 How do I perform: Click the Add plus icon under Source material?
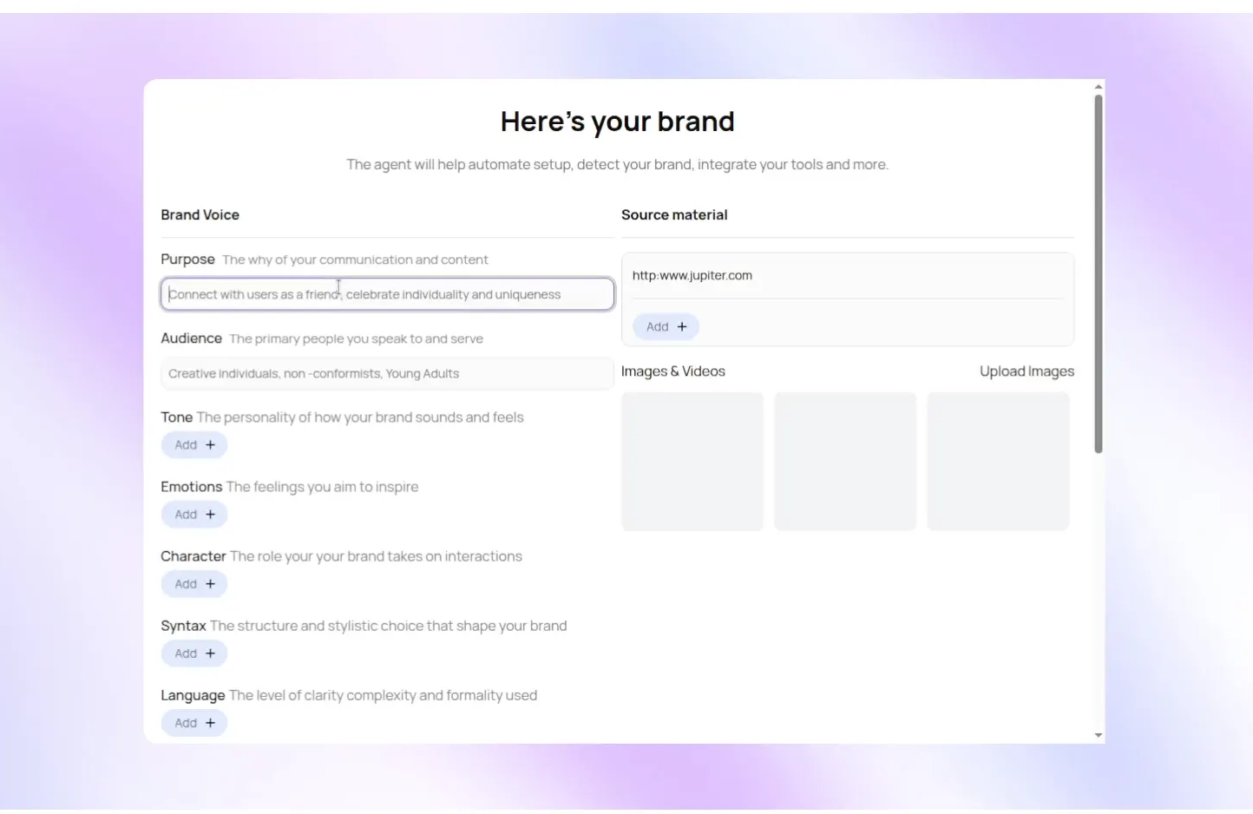[x=682, y=326]
